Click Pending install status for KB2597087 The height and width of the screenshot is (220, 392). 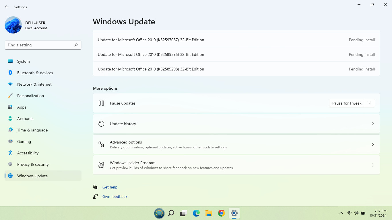(x=362, y=40)
